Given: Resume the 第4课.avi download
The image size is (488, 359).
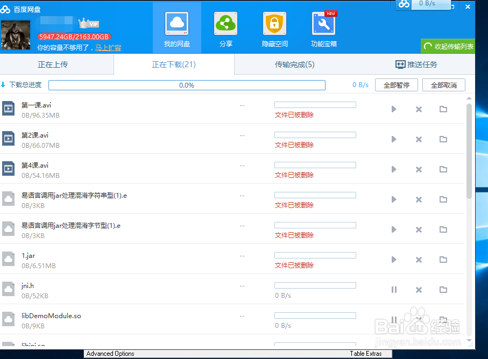Looking at the screenshot, I should [x=393, y=169].
